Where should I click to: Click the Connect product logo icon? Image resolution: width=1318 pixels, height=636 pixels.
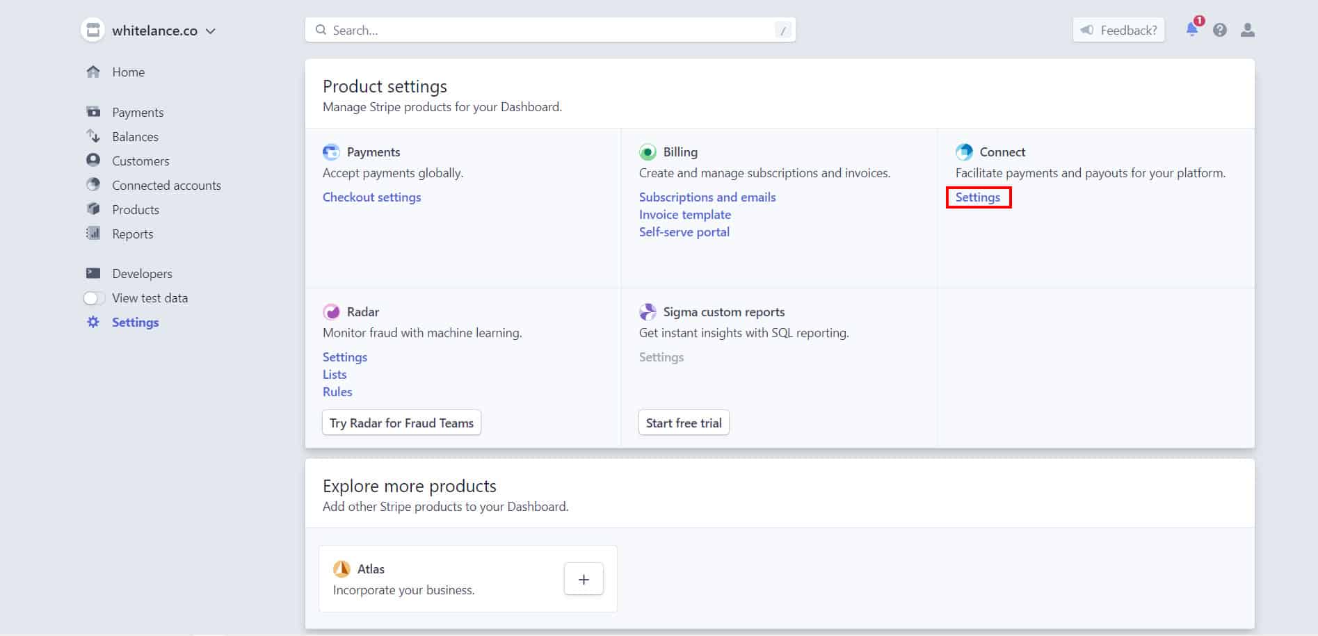[x=964, y=152]
